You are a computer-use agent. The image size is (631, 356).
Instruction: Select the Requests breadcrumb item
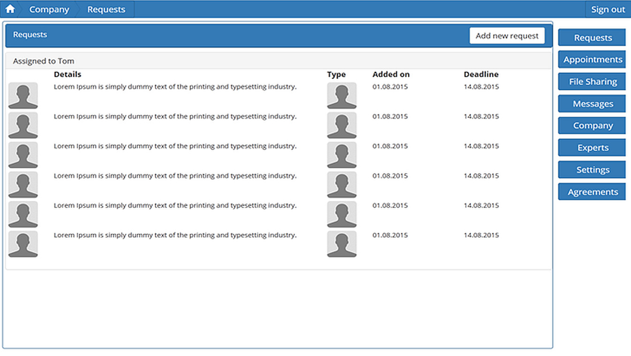106,9
